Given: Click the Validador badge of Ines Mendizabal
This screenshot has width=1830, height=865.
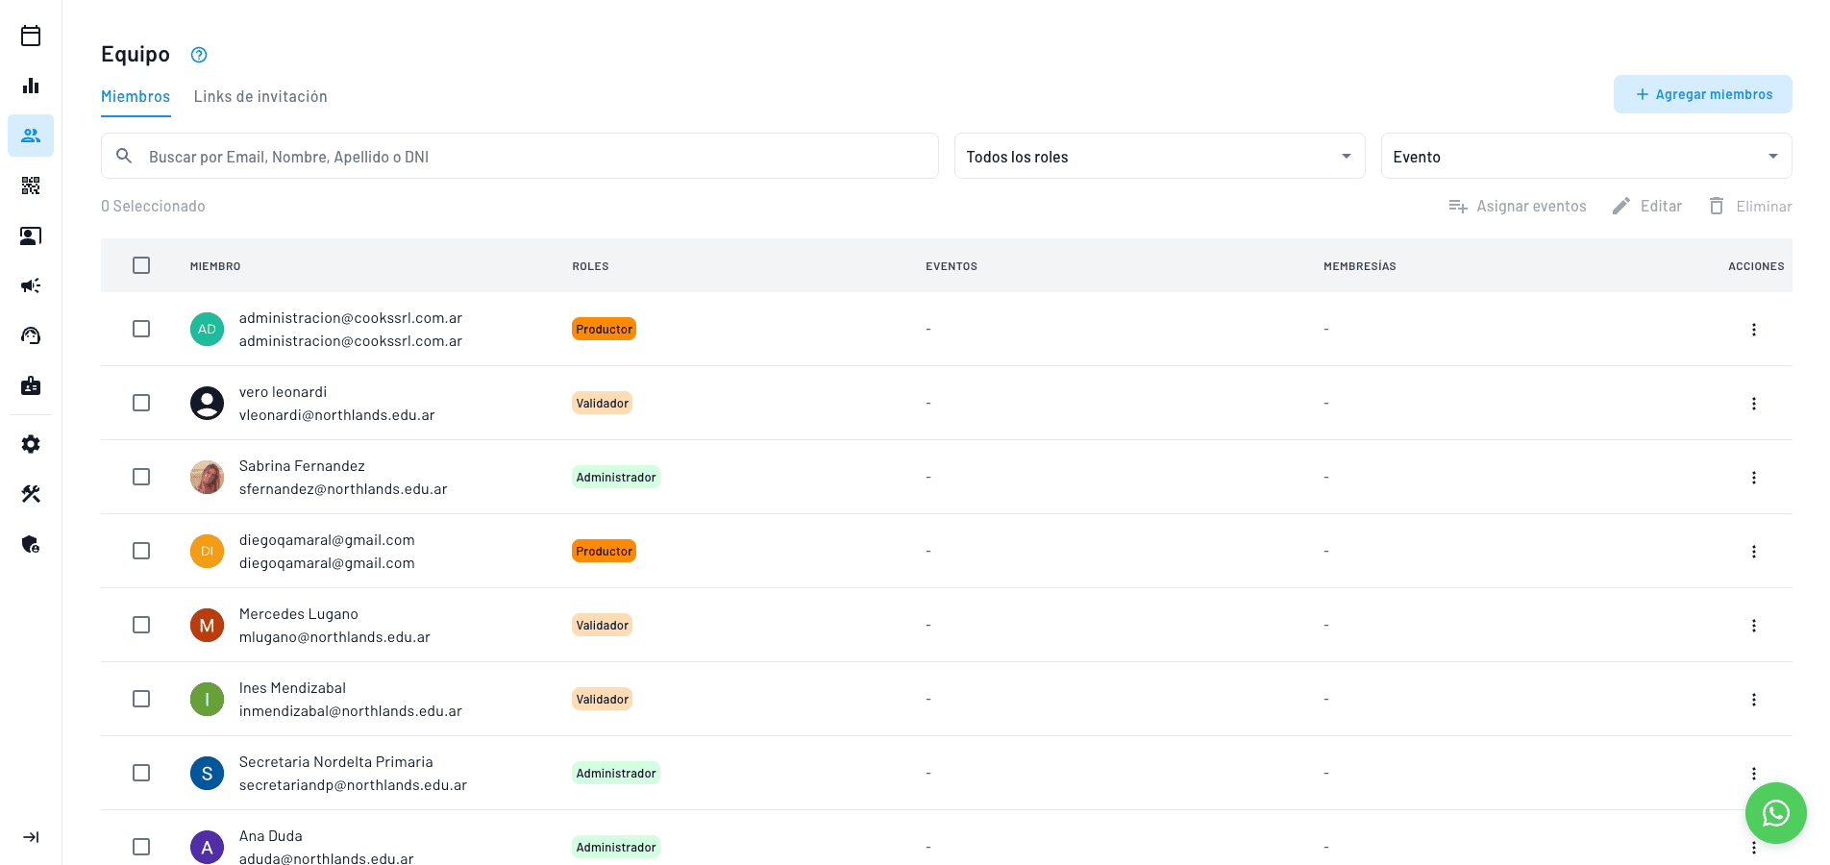Looking at the screenshot, I should coord(602,699).
